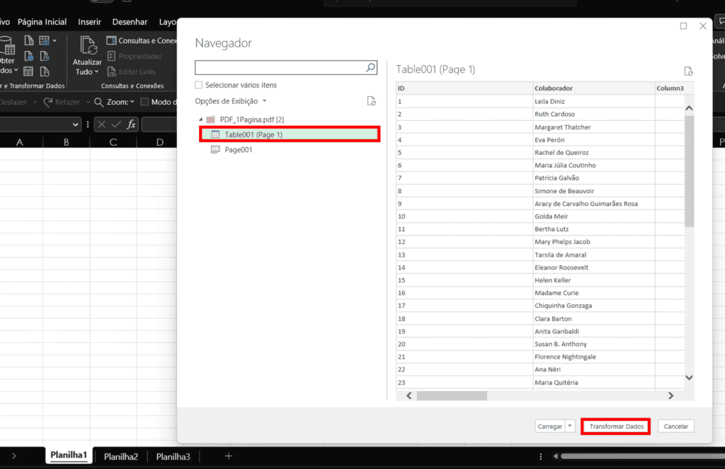
Task: Select the Inserir Função (fx) icon
Action: click(x=131, y=125)
